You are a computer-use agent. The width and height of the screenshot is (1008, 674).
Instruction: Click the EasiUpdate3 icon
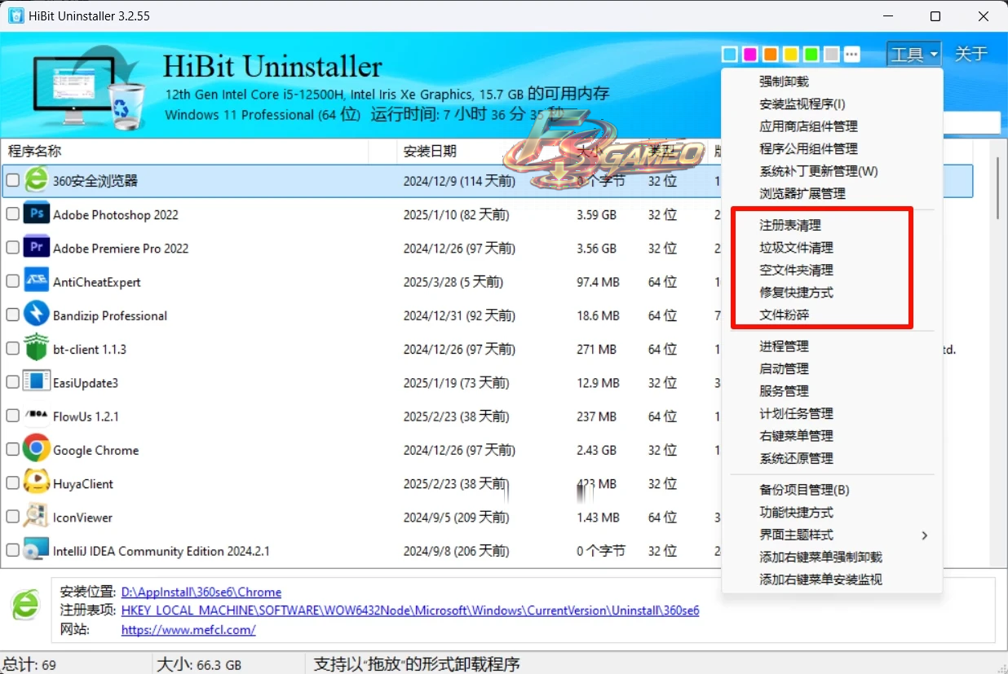click(36, 381)
